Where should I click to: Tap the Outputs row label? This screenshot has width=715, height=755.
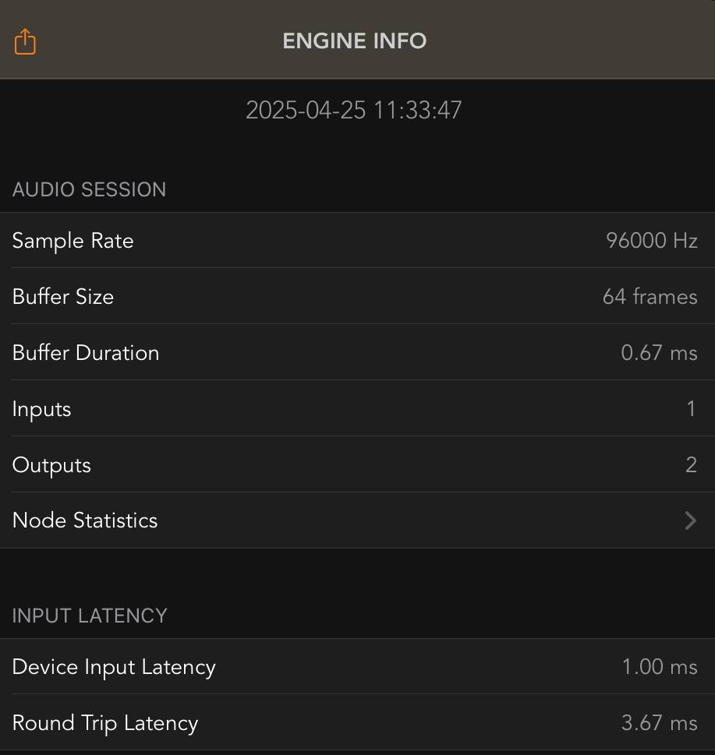pyautogui.click(x=51, y=465)
